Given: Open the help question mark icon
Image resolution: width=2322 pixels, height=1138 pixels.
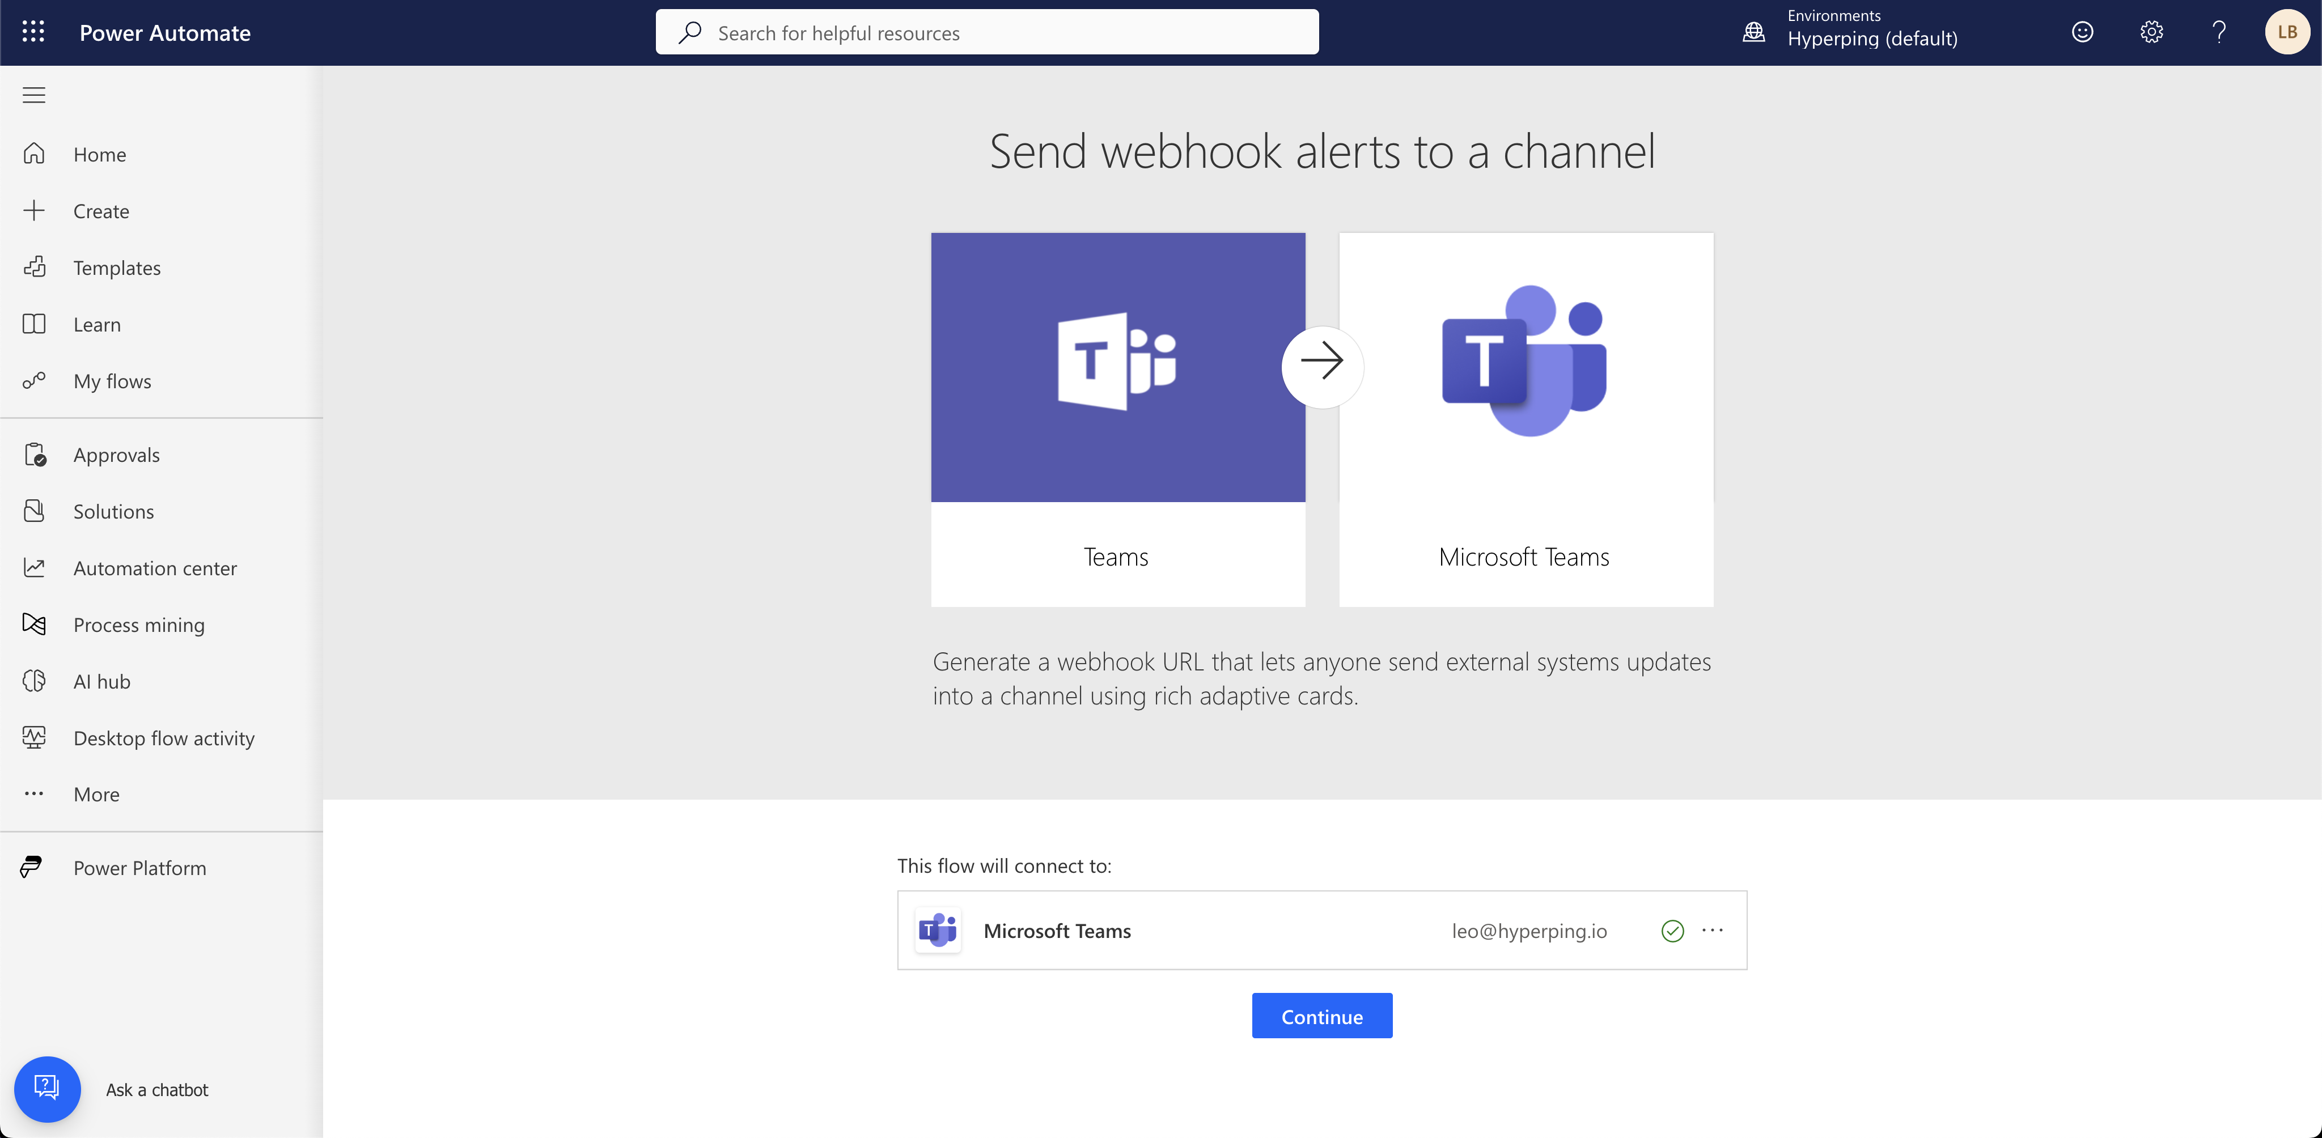Looking at the screenshot, I should 2218,32.
